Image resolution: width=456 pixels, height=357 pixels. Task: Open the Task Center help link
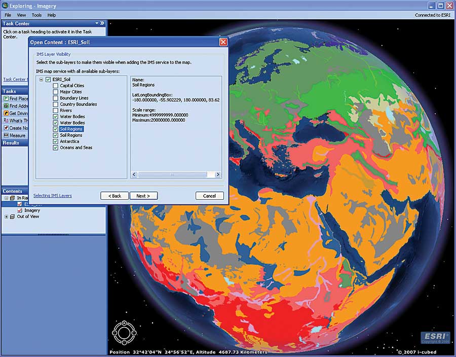coord(15,79)
